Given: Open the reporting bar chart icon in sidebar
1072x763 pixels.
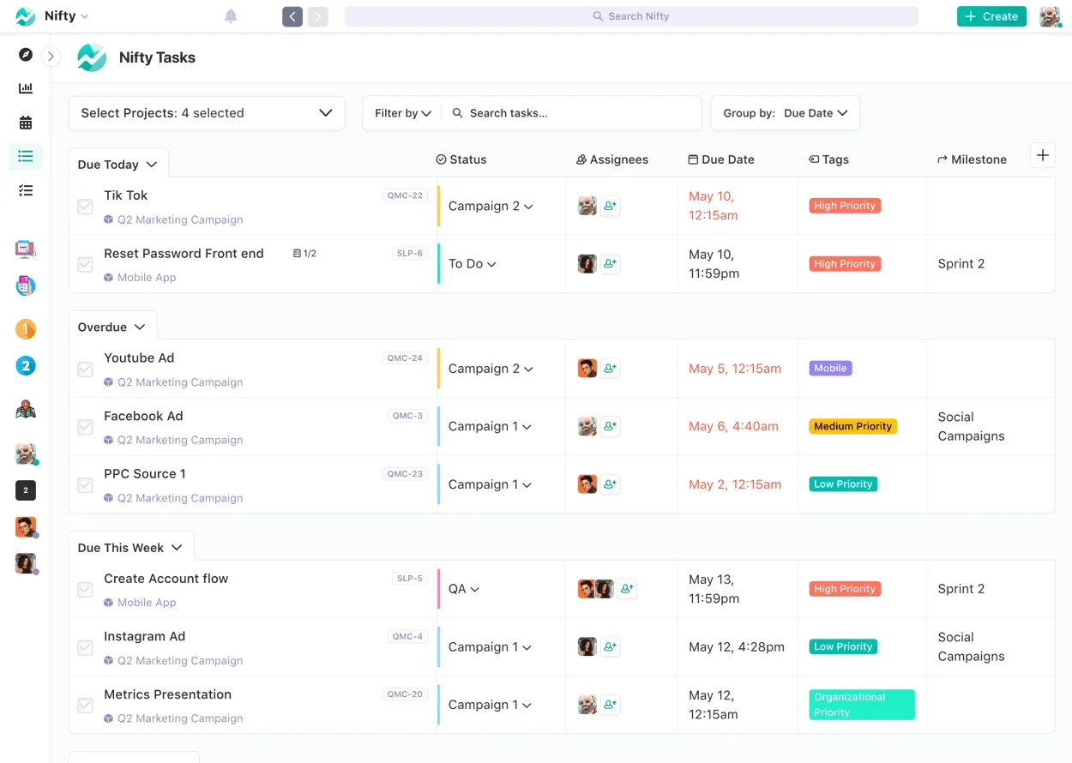Looking at the screenshot, I should click(x=25, y=87).
